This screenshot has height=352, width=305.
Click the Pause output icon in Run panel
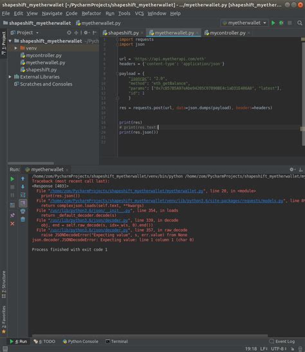coord(12,195)
